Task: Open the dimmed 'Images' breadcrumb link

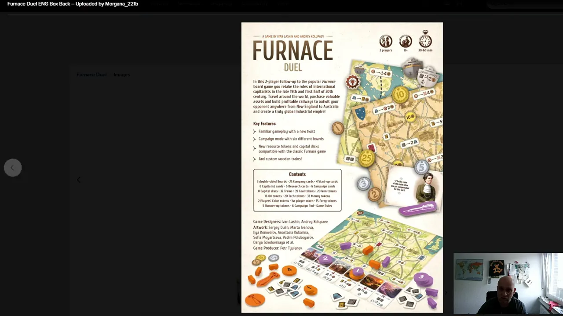Action: coord(122,75)
